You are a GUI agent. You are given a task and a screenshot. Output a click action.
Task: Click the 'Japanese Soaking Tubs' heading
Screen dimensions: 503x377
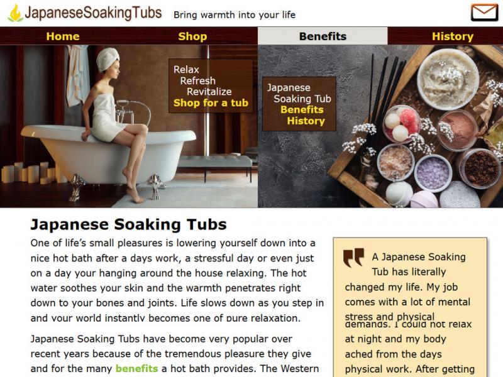pyautogui.click(x=128, y=224)
